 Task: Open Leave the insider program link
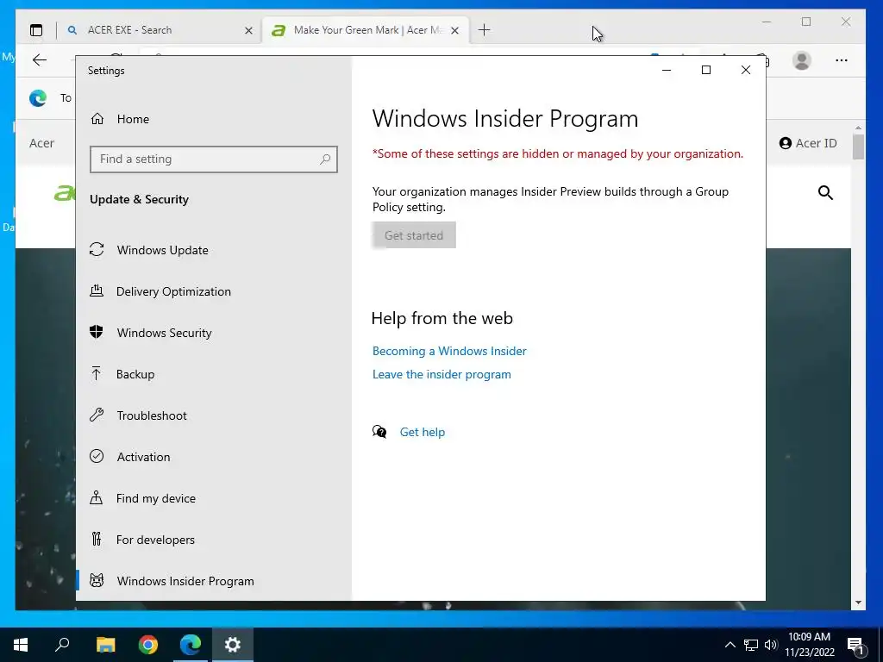coord(441,374)
